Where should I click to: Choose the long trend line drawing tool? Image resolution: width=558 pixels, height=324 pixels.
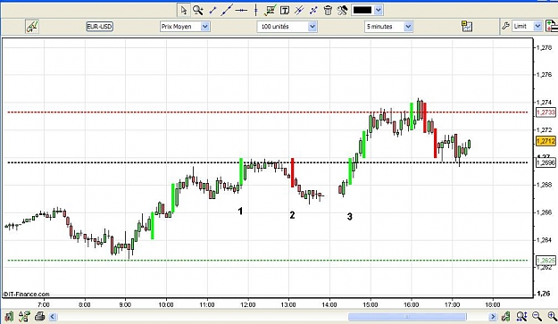(x=227, y=10)
